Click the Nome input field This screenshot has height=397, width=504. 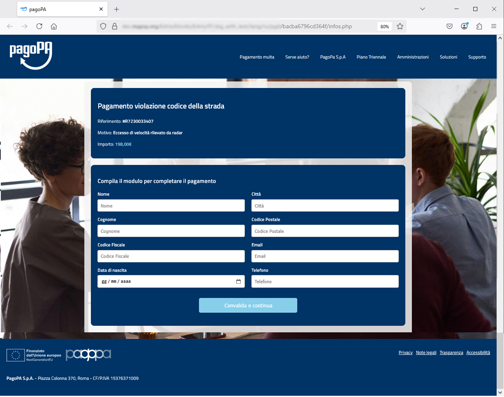[171, 205]
